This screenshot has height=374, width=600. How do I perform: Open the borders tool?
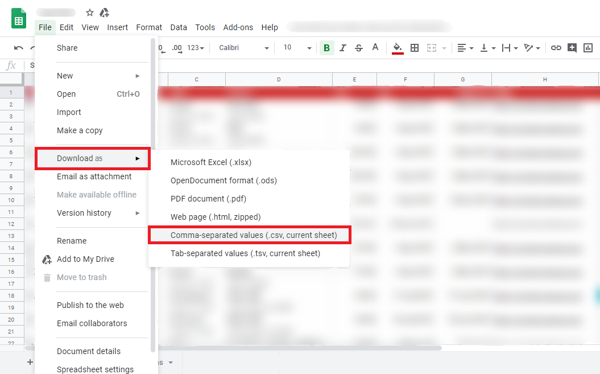[415, 48]
